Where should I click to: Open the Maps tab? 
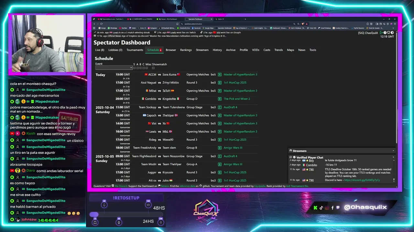pyautogui.click(x=290, y=50)
